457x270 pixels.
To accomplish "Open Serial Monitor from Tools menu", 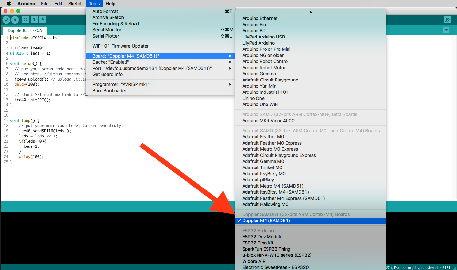I will (160, 30).
